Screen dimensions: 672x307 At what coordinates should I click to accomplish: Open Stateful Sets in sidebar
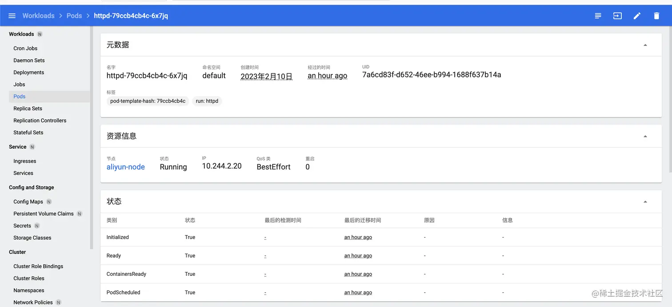[28, 133]
